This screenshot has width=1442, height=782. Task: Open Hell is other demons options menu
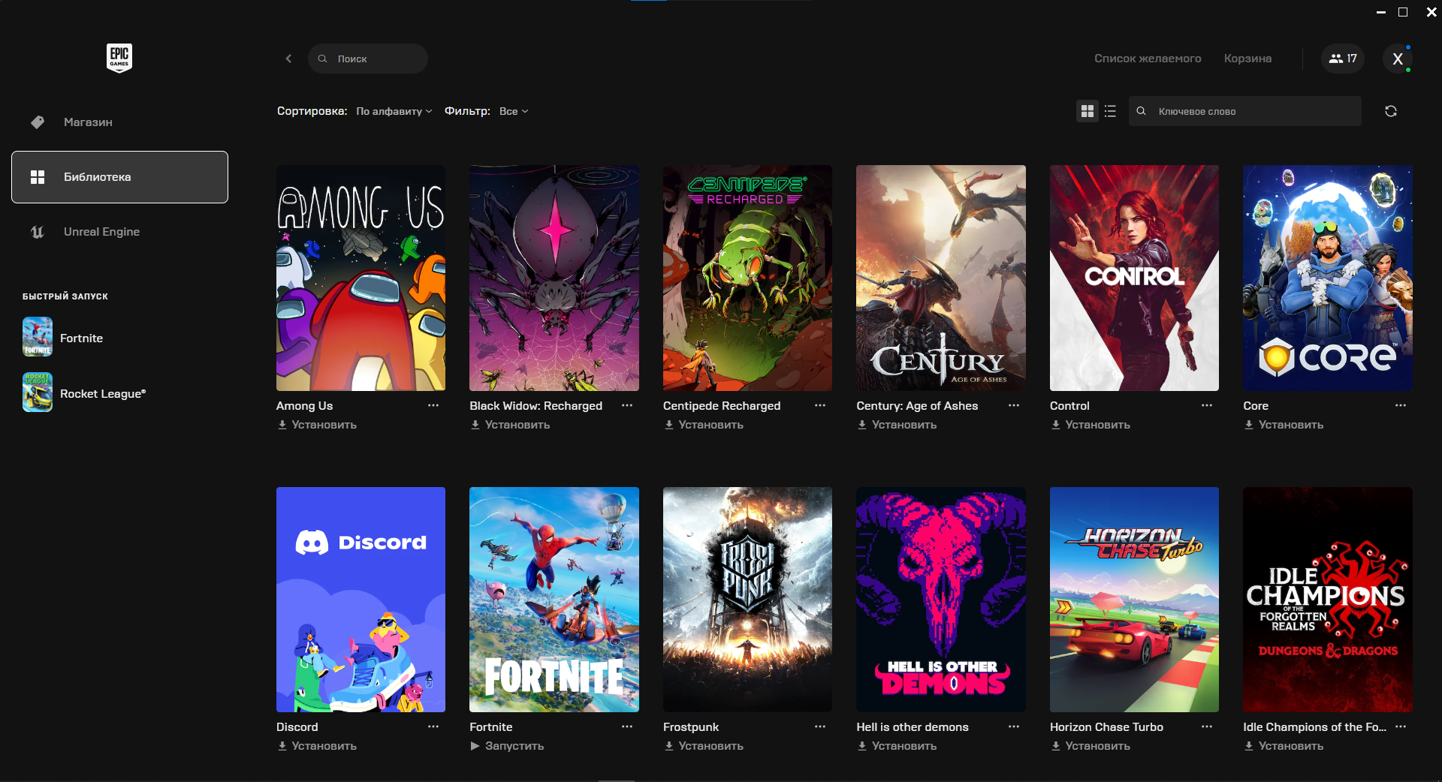click(x=1014, y=726)
